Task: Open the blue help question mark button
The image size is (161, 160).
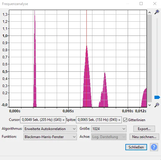Action: (154, 147)
